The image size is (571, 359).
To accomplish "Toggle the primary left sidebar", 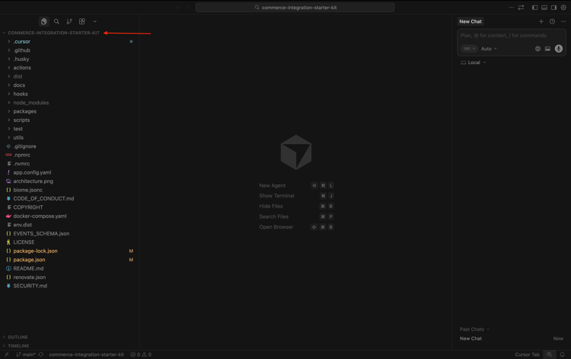I will pos(534,8).
